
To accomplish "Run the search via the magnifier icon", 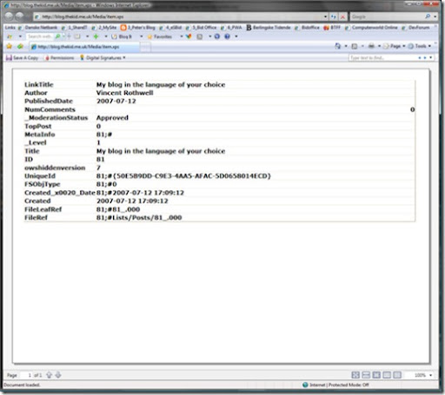I will pos(428,16).
